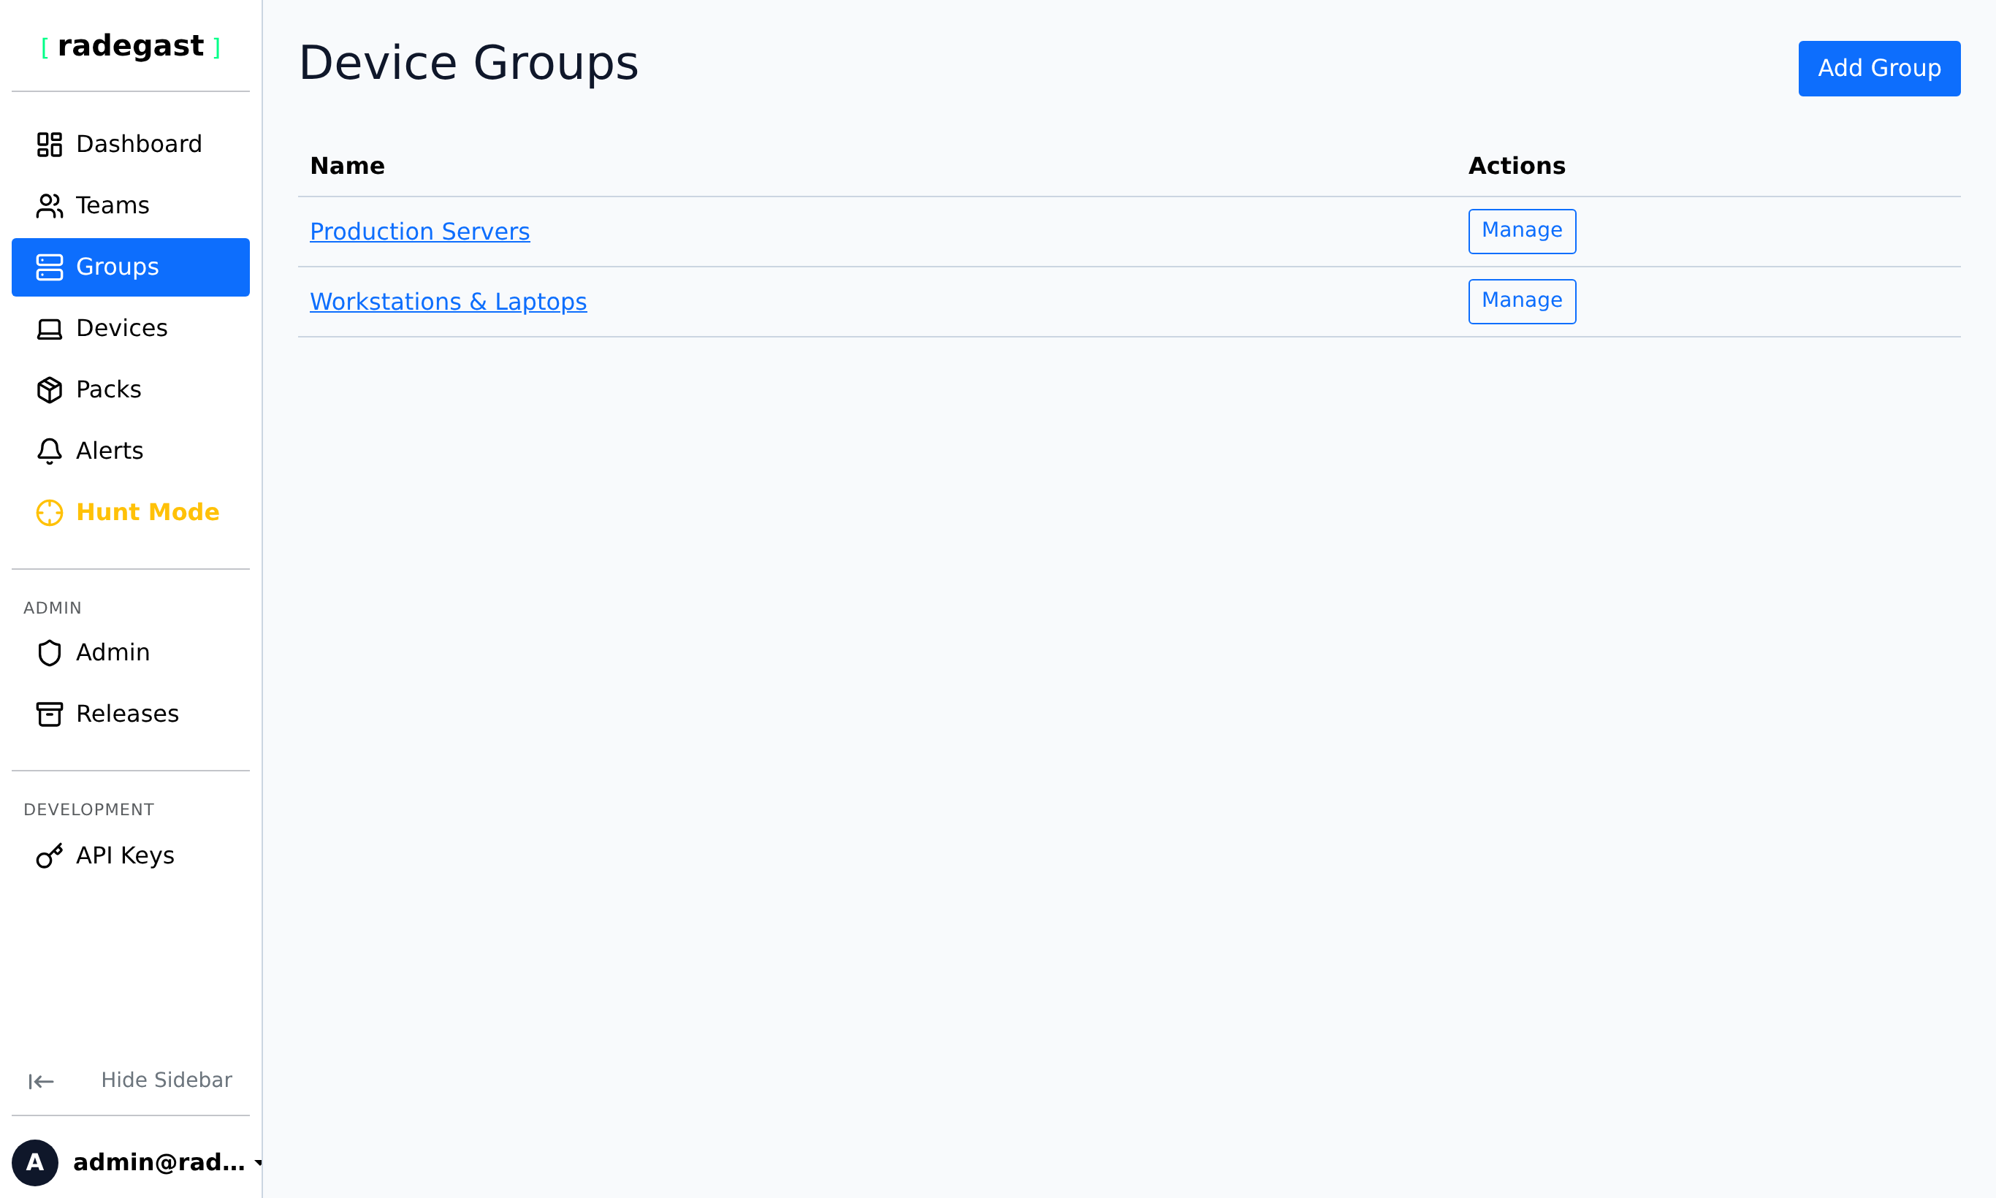1996x1198 pixels.
Task: Click the Hunt Mode crosshair icon
Action: coord(49,513)
